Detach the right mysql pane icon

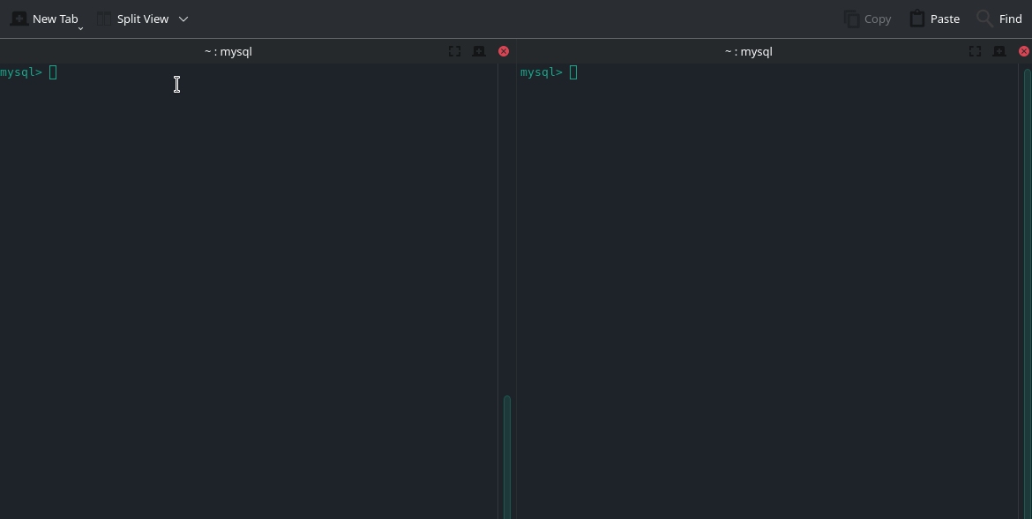click(999, 51)
